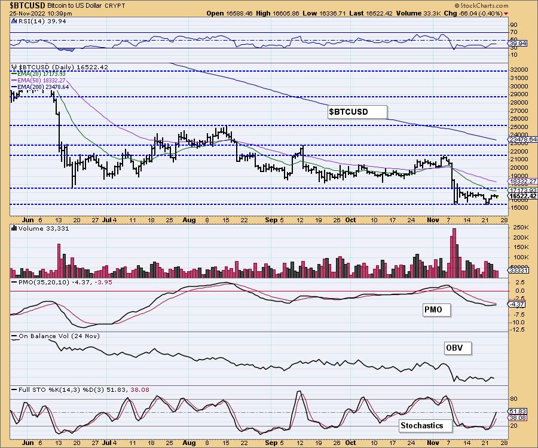Click the 39.94 RSI axis value tag
Screen dimensions: 538x448
pyautogui.click(x=518, y=43)
